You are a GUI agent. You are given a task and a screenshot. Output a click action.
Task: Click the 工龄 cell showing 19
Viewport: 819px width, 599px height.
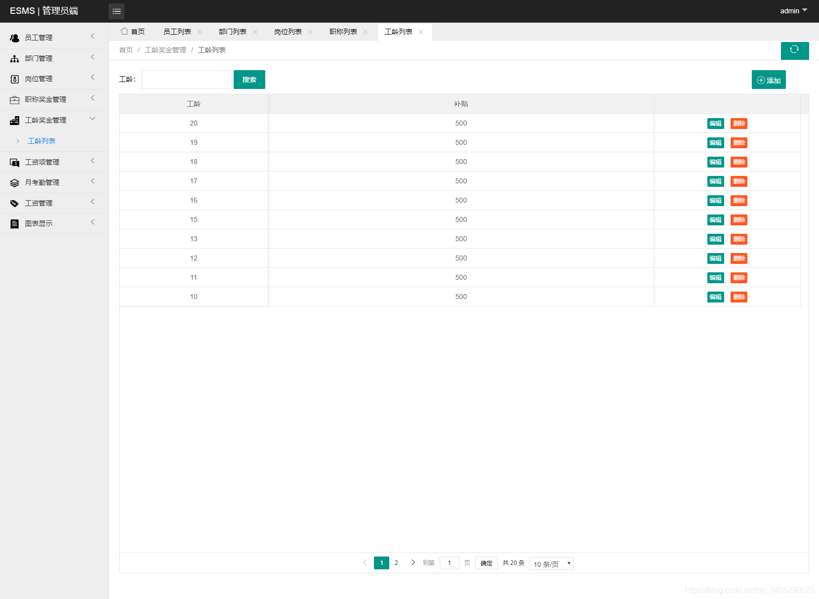tap(194, 142)
